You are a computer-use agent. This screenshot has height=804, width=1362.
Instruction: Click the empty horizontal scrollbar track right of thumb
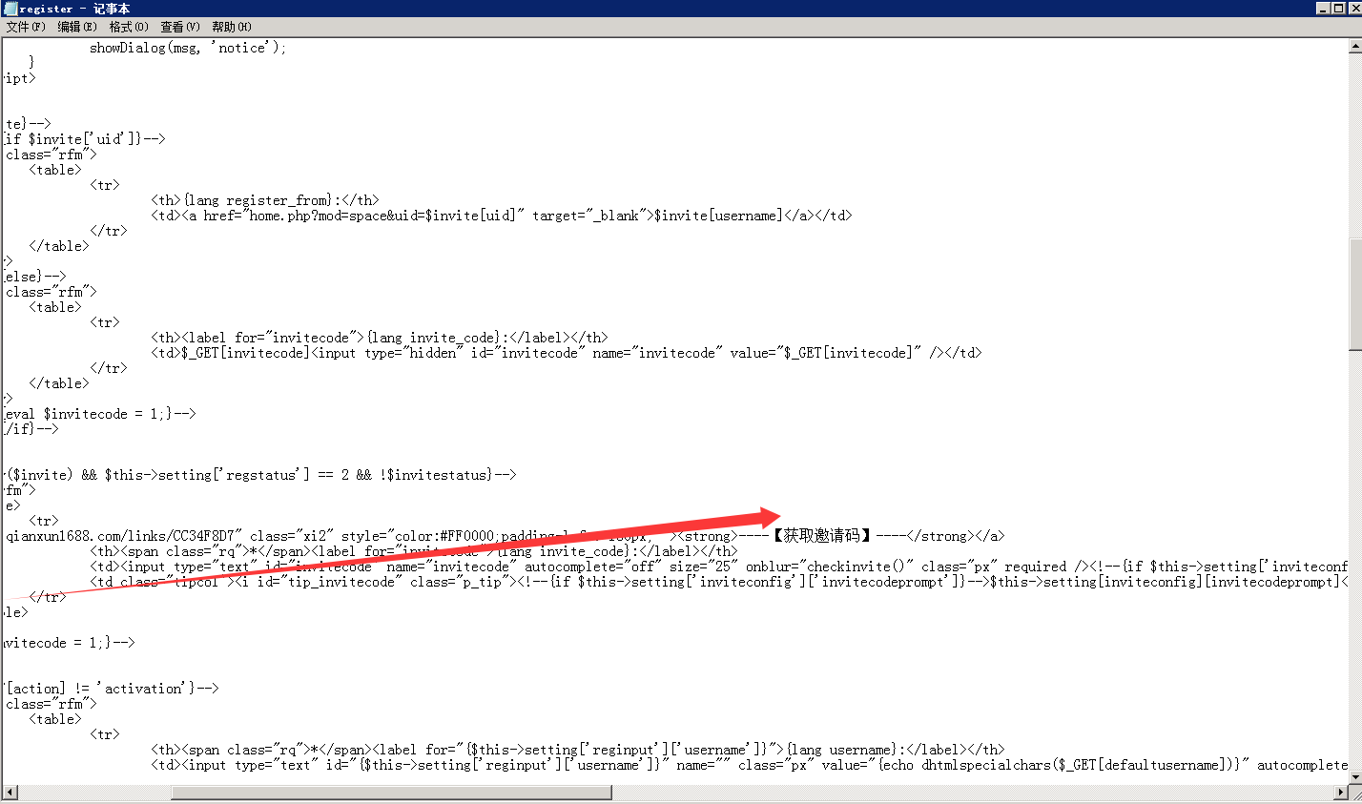(954, 793)
